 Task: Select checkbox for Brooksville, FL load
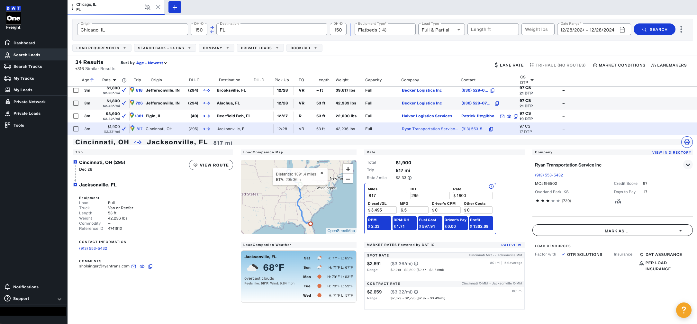[76, 90]
